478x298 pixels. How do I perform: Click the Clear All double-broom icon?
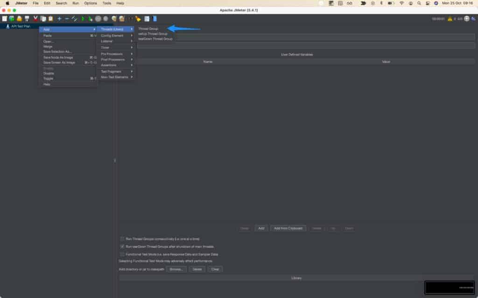click(x=122, y=19)
